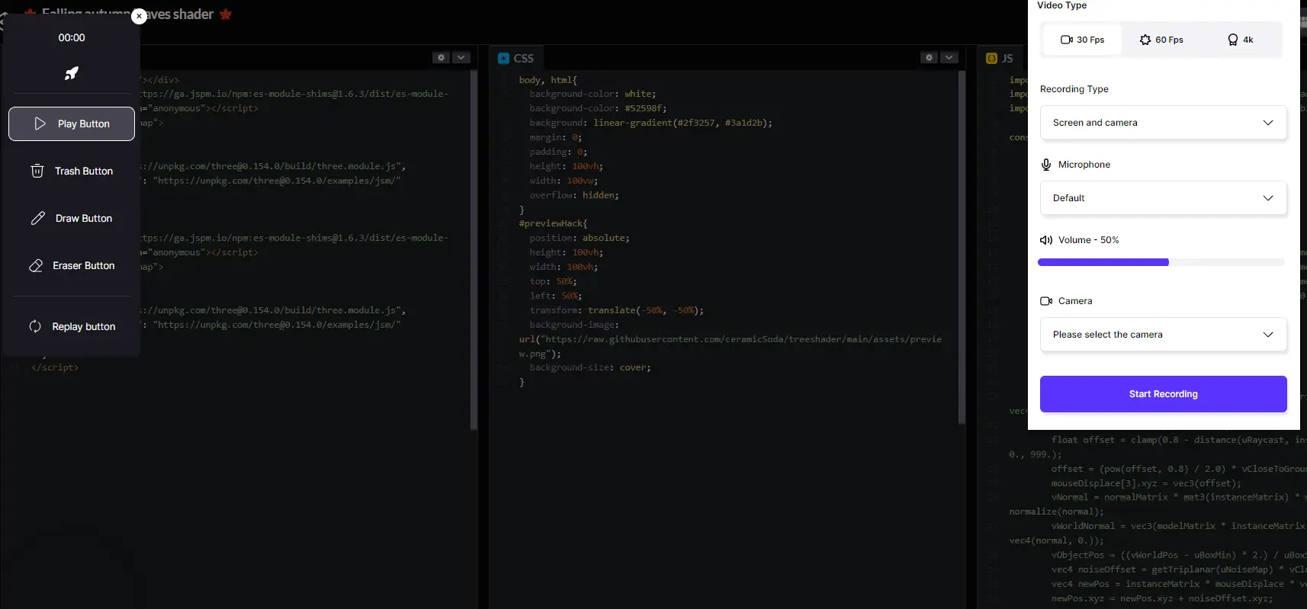The height and width of the screenshot is (609, 1307).
Task: Switch to the CSS editor tab
Action: (516, 59)
